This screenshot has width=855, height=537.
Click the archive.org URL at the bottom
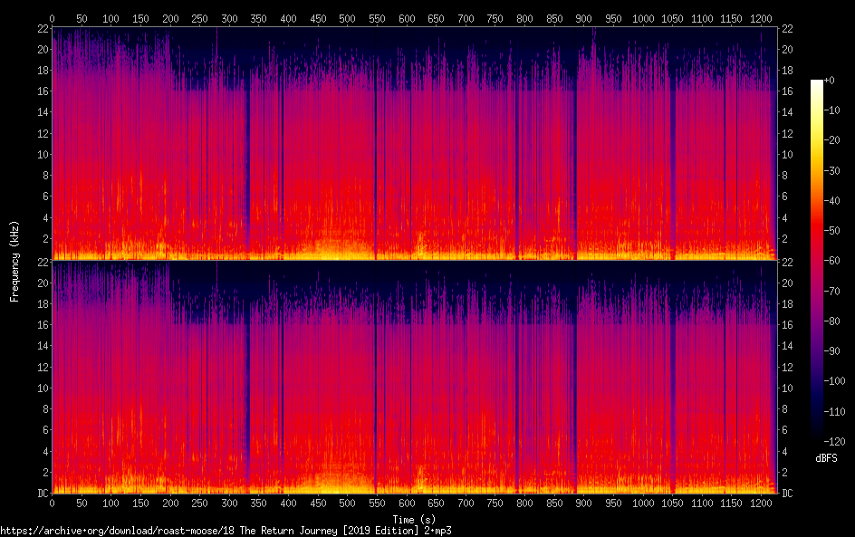click(226, 531)
